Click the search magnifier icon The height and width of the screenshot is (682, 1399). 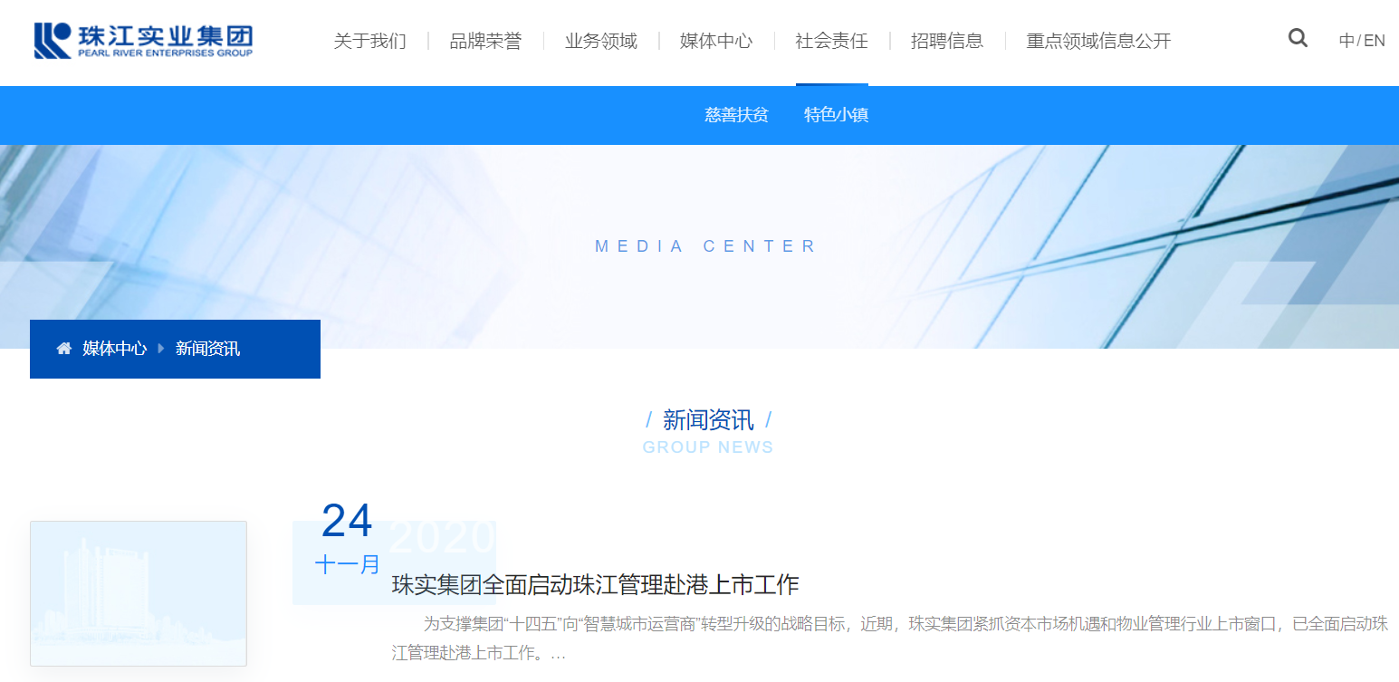point(1298,38)
